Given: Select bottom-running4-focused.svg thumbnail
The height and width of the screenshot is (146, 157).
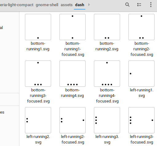Looking at the screenshot, I should click(107, 73).
